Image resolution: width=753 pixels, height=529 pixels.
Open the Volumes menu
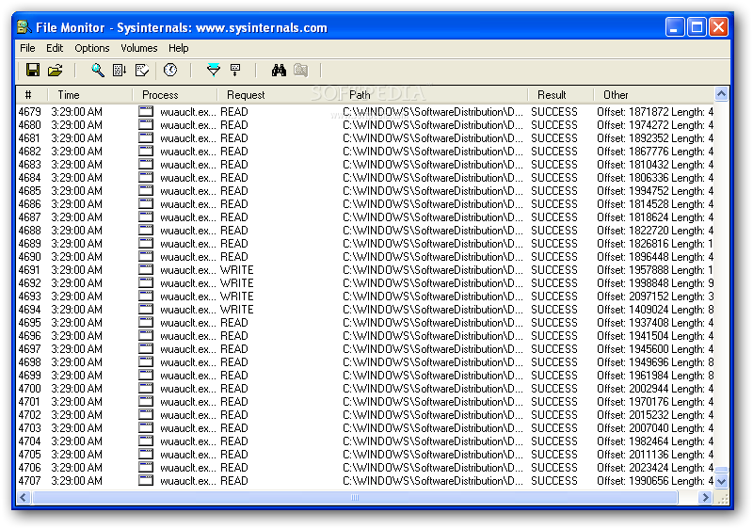coord(138,48)
